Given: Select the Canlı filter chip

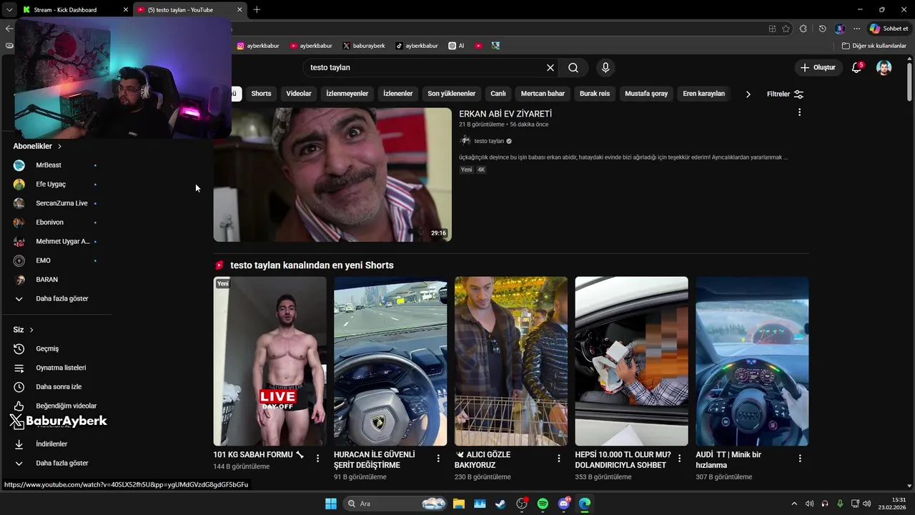Looking at the screenshot, I should click(498, 94).
